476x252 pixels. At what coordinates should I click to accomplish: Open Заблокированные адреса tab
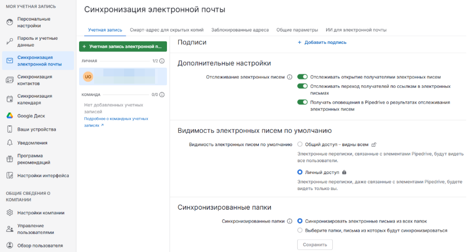240,30
